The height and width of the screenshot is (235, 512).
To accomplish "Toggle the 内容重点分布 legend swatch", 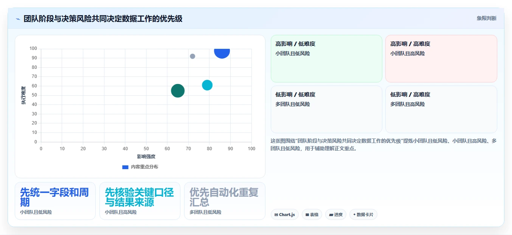I will click(125, 167).
